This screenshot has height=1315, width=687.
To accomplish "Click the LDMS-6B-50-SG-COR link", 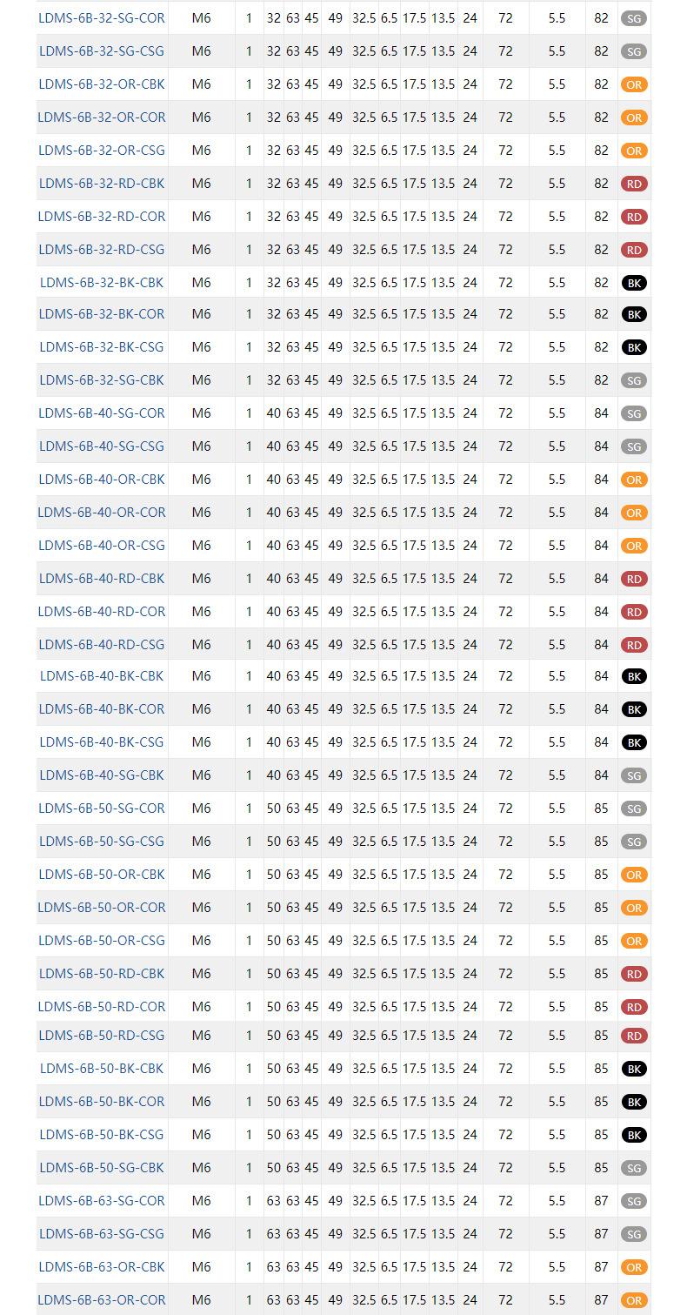I will tap(102, 808).
